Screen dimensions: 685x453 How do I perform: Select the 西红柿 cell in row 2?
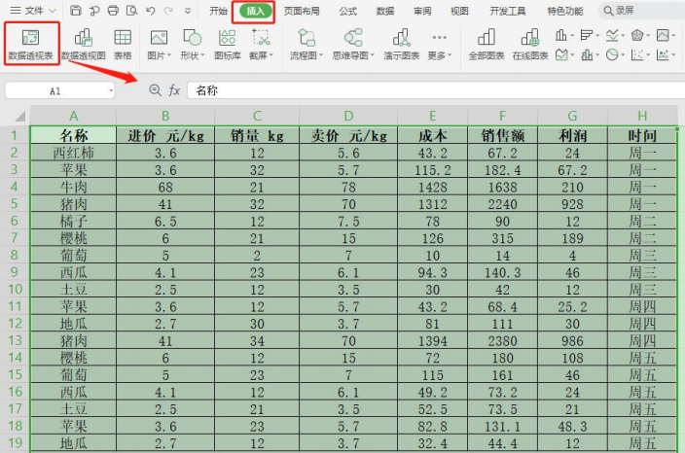coord(73,153)
